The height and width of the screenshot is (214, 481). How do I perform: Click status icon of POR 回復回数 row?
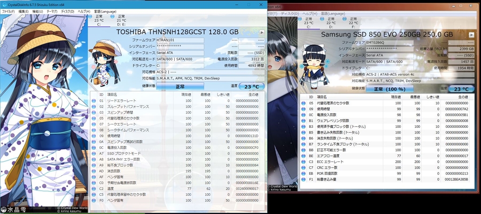(x=303, y=173)
